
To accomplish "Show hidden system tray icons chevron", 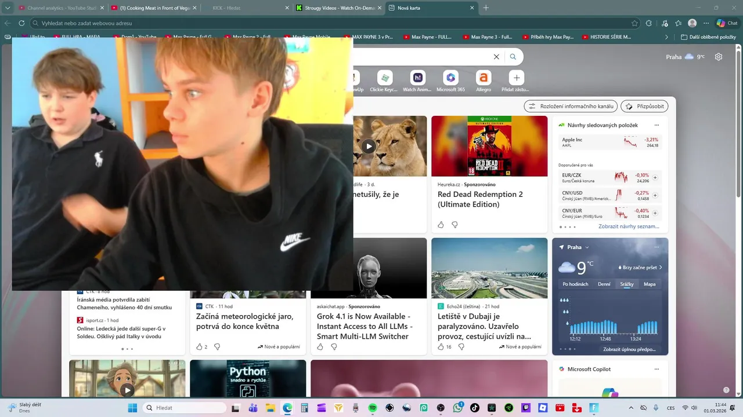I will pyautogui.click(x=631, y=408).
